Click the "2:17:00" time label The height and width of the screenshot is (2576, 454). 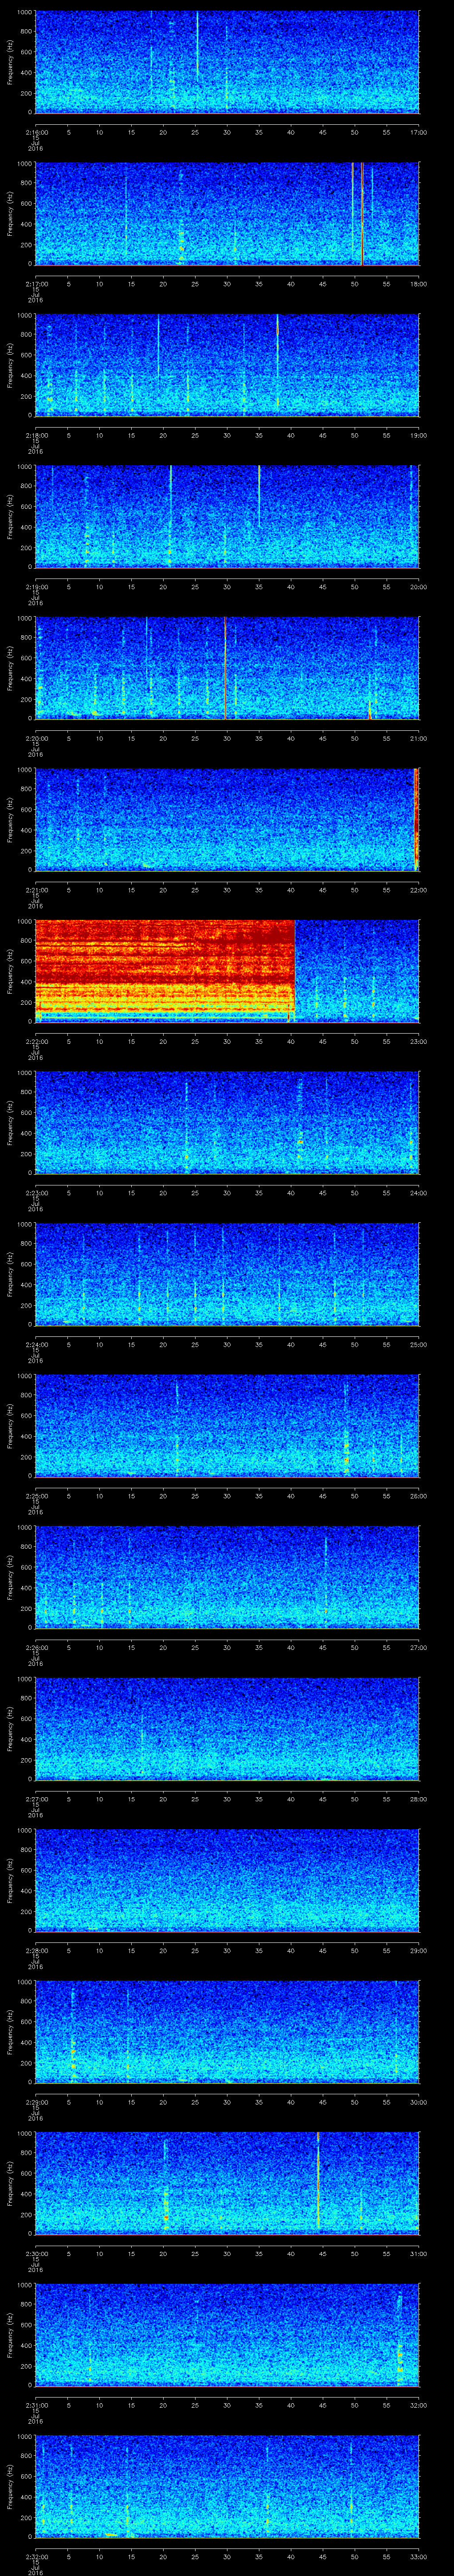[36, 284]
